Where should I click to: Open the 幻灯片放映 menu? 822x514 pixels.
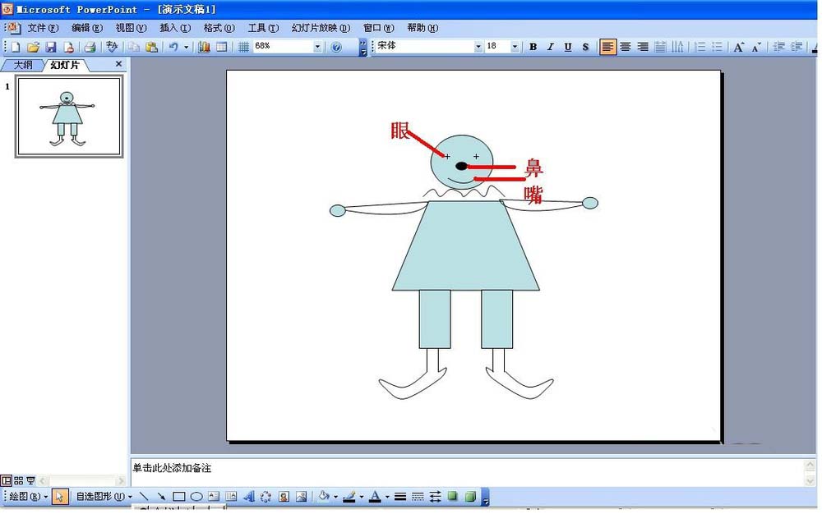pos(321,28)
